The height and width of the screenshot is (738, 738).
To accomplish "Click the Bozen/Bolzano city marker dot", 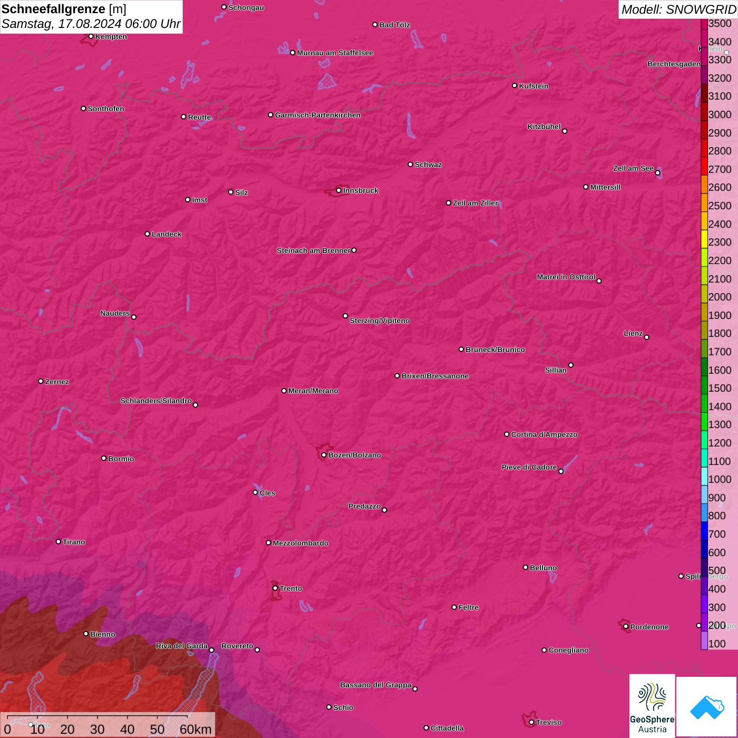I will point(324,455).
